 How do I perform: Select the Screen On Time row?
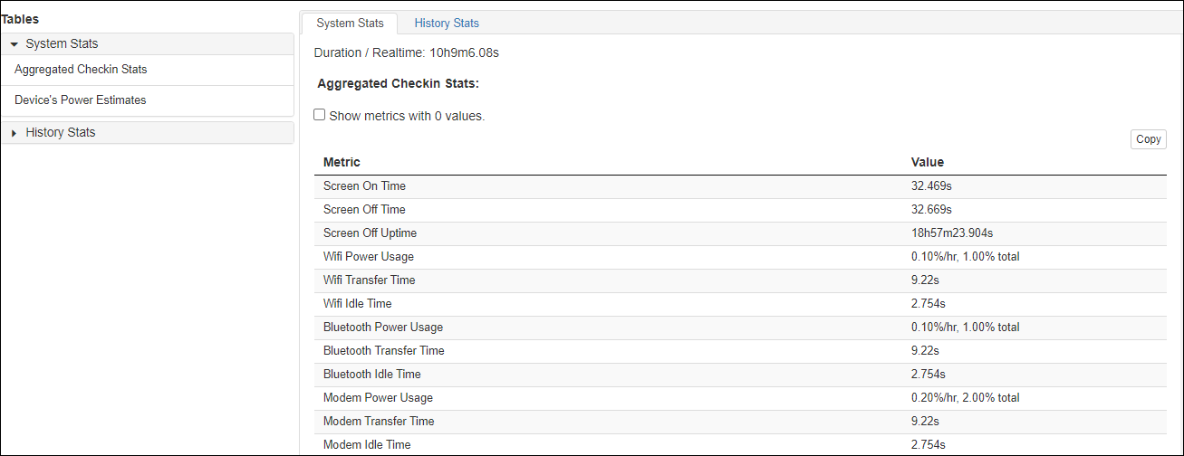click(364, 186)
